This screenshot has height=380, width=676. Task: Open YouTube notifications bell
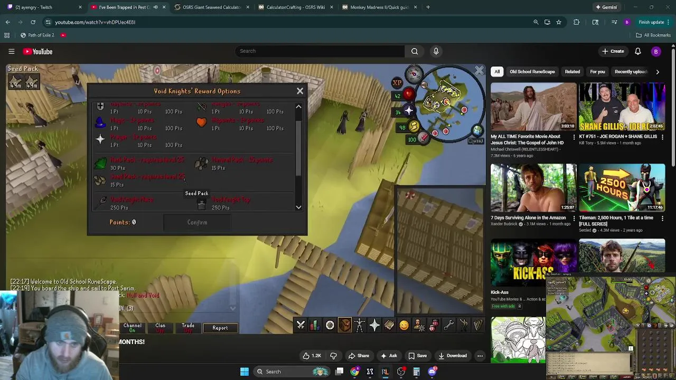pyautogui.click(x=637, y=51)
